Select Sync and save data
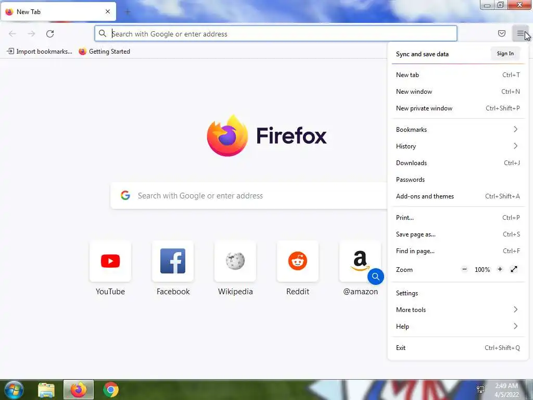Image resolution: width=533 pixels, height=400 pixels. [422, 54]
